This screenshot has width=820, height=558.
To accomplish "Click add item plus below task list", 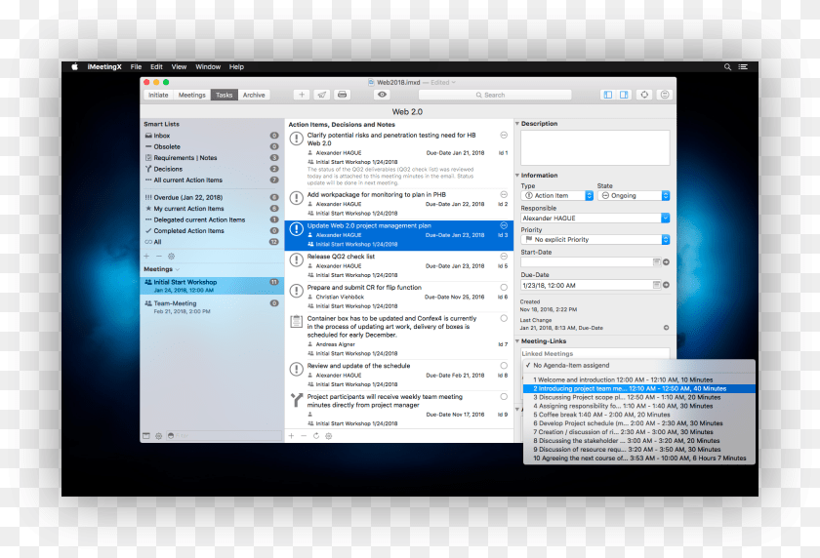I will pos(291,436).
